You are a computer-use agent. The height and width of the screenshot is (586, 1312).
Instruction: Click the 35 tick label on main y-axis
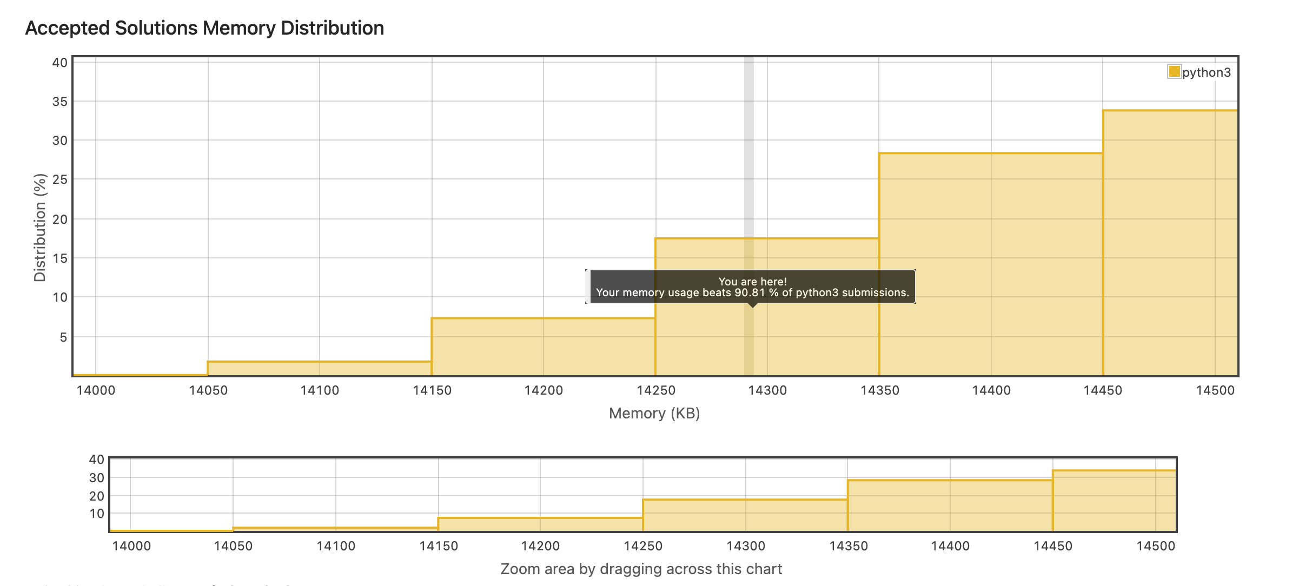[x=60, y=102]
